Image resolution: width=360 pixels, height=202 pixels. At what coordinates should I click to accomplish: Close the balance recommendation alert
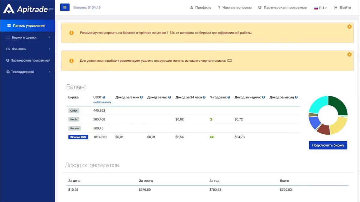[x=349, y=27]
